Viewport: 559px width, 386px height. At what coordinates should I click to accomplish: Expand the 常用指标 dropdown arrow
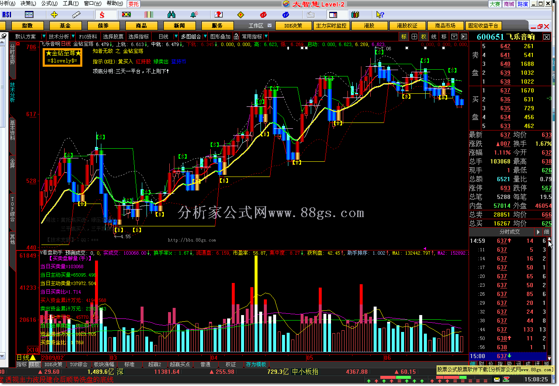(x=266, y=37)
